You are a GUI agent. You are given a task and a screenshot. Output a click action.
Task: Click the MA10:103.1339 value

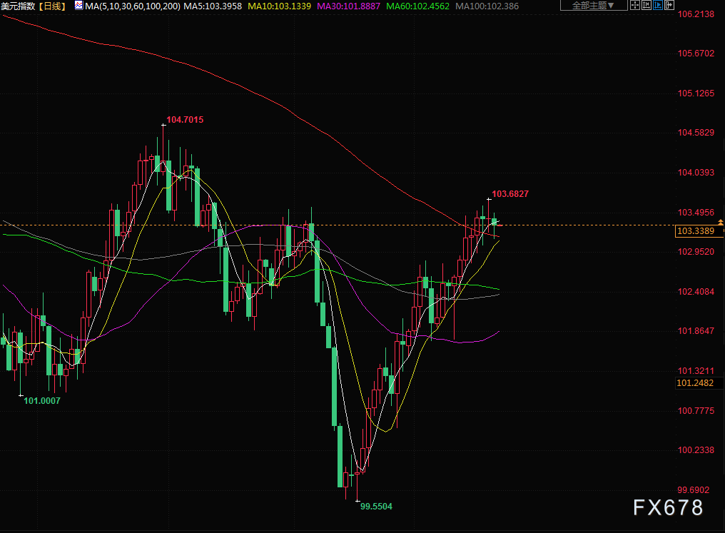click(x=279, y=6)
